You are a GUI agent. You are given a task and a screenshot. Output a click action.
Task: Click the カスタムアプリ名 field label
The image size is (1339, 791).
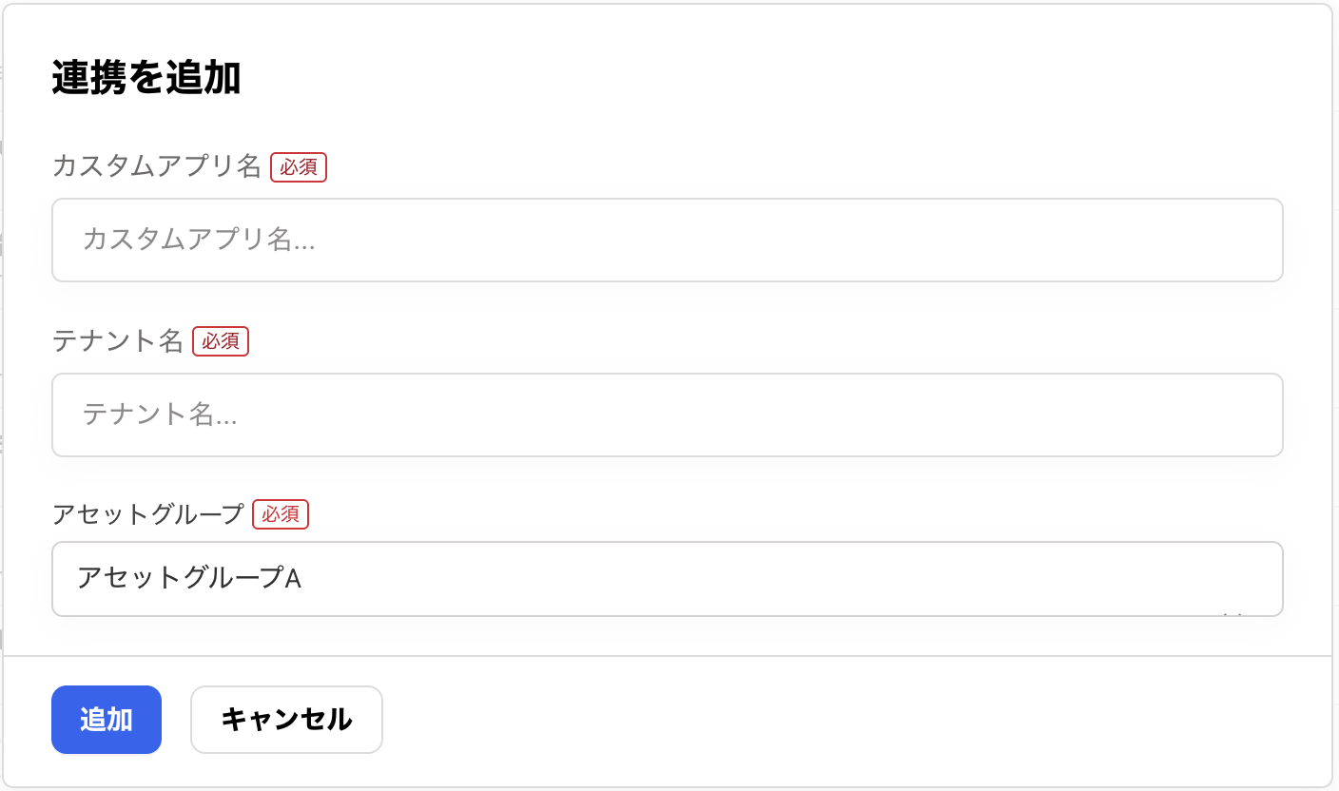click(x=157, y=167)
